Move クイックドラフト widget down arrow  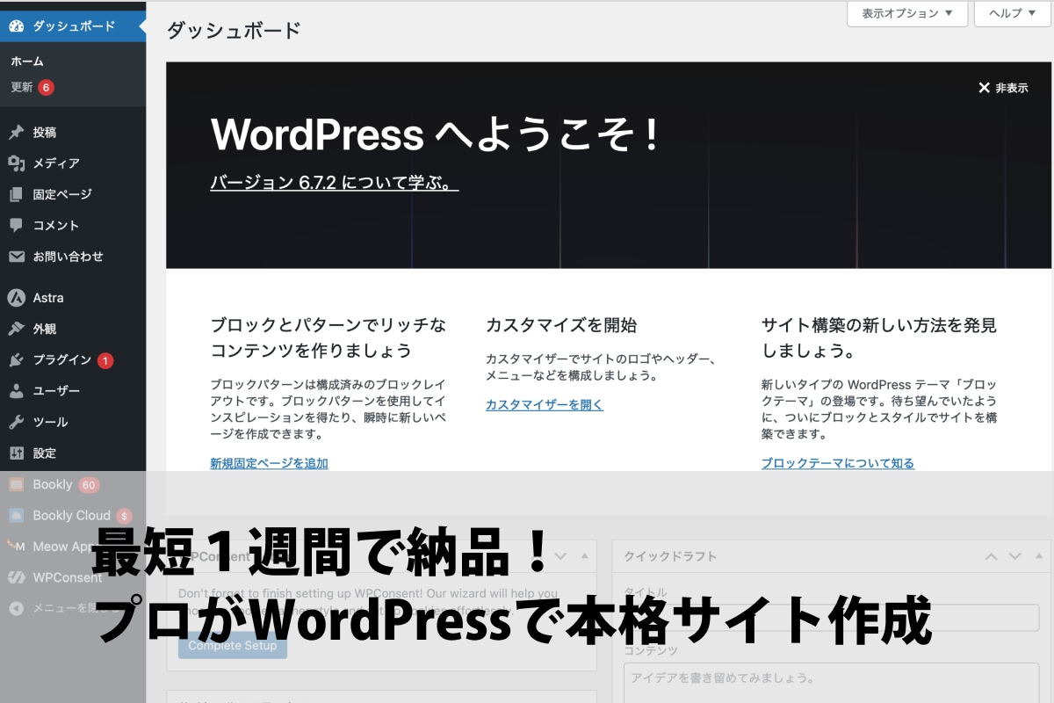pyautogui.click(x=1014, y=556)
